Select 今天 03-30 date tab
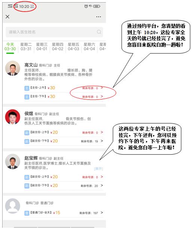Image resolution: width=192 pixels, height=230 pixels. 10,47
